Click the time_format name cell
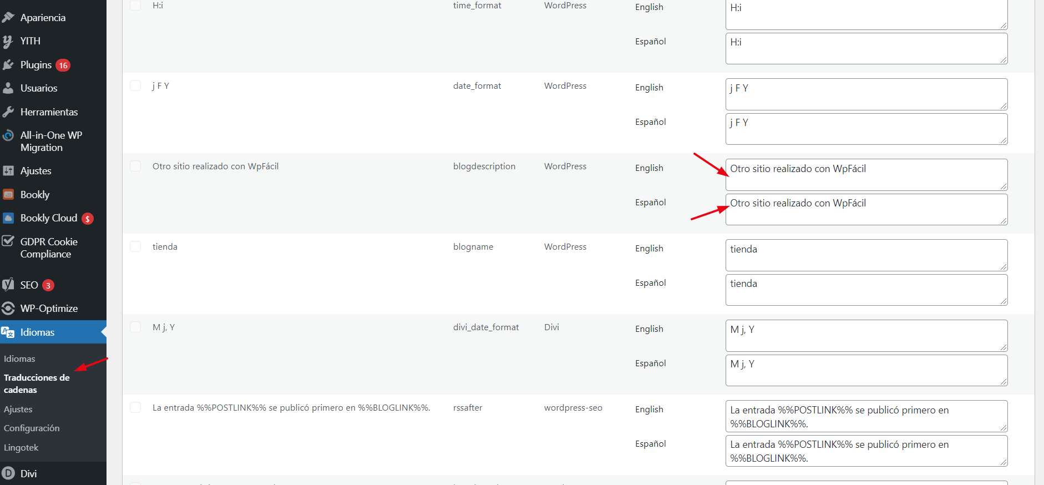Viewport: 1044px width, 485px height. click(477, 6)
